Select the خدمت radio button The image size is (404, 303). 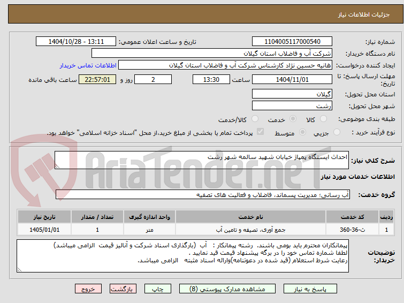point(293,119)
